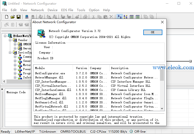Click the device add icon at toolbar end

coord(152,17)
